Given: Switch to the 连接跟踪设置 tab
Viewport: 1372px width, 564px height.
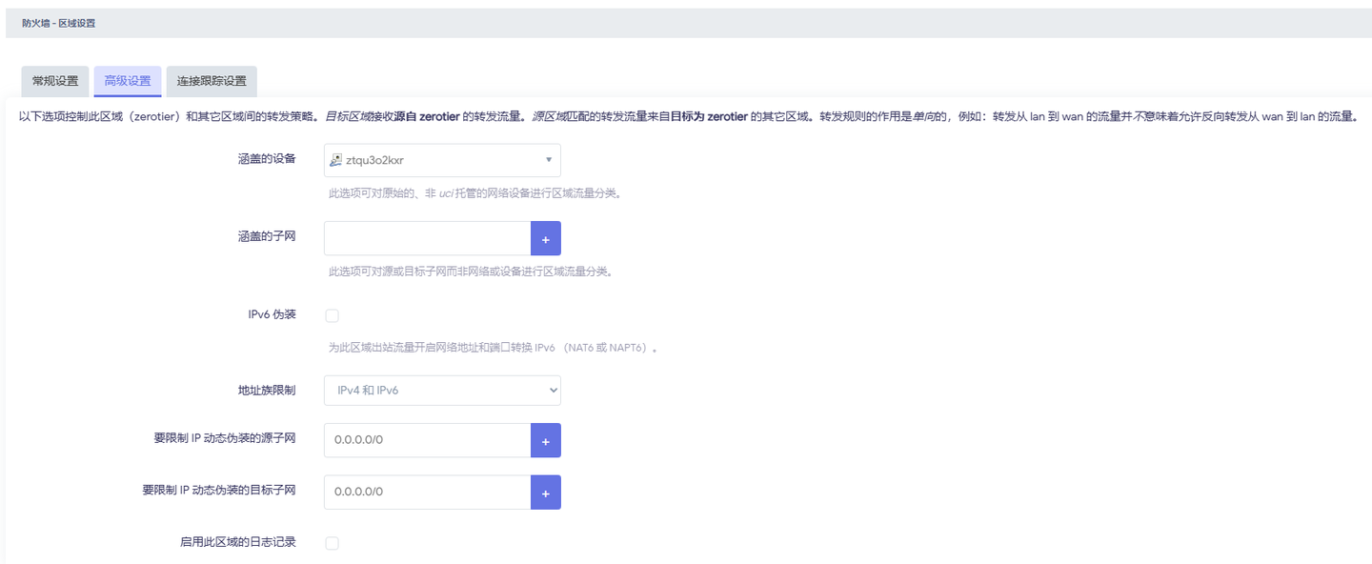Looking at the screenshot, I should (212, 82).
